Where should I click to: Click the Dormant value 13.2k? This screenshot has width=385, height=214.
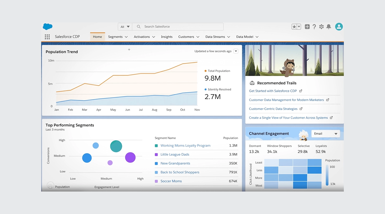pyautogui.click(x=254, y=152)
